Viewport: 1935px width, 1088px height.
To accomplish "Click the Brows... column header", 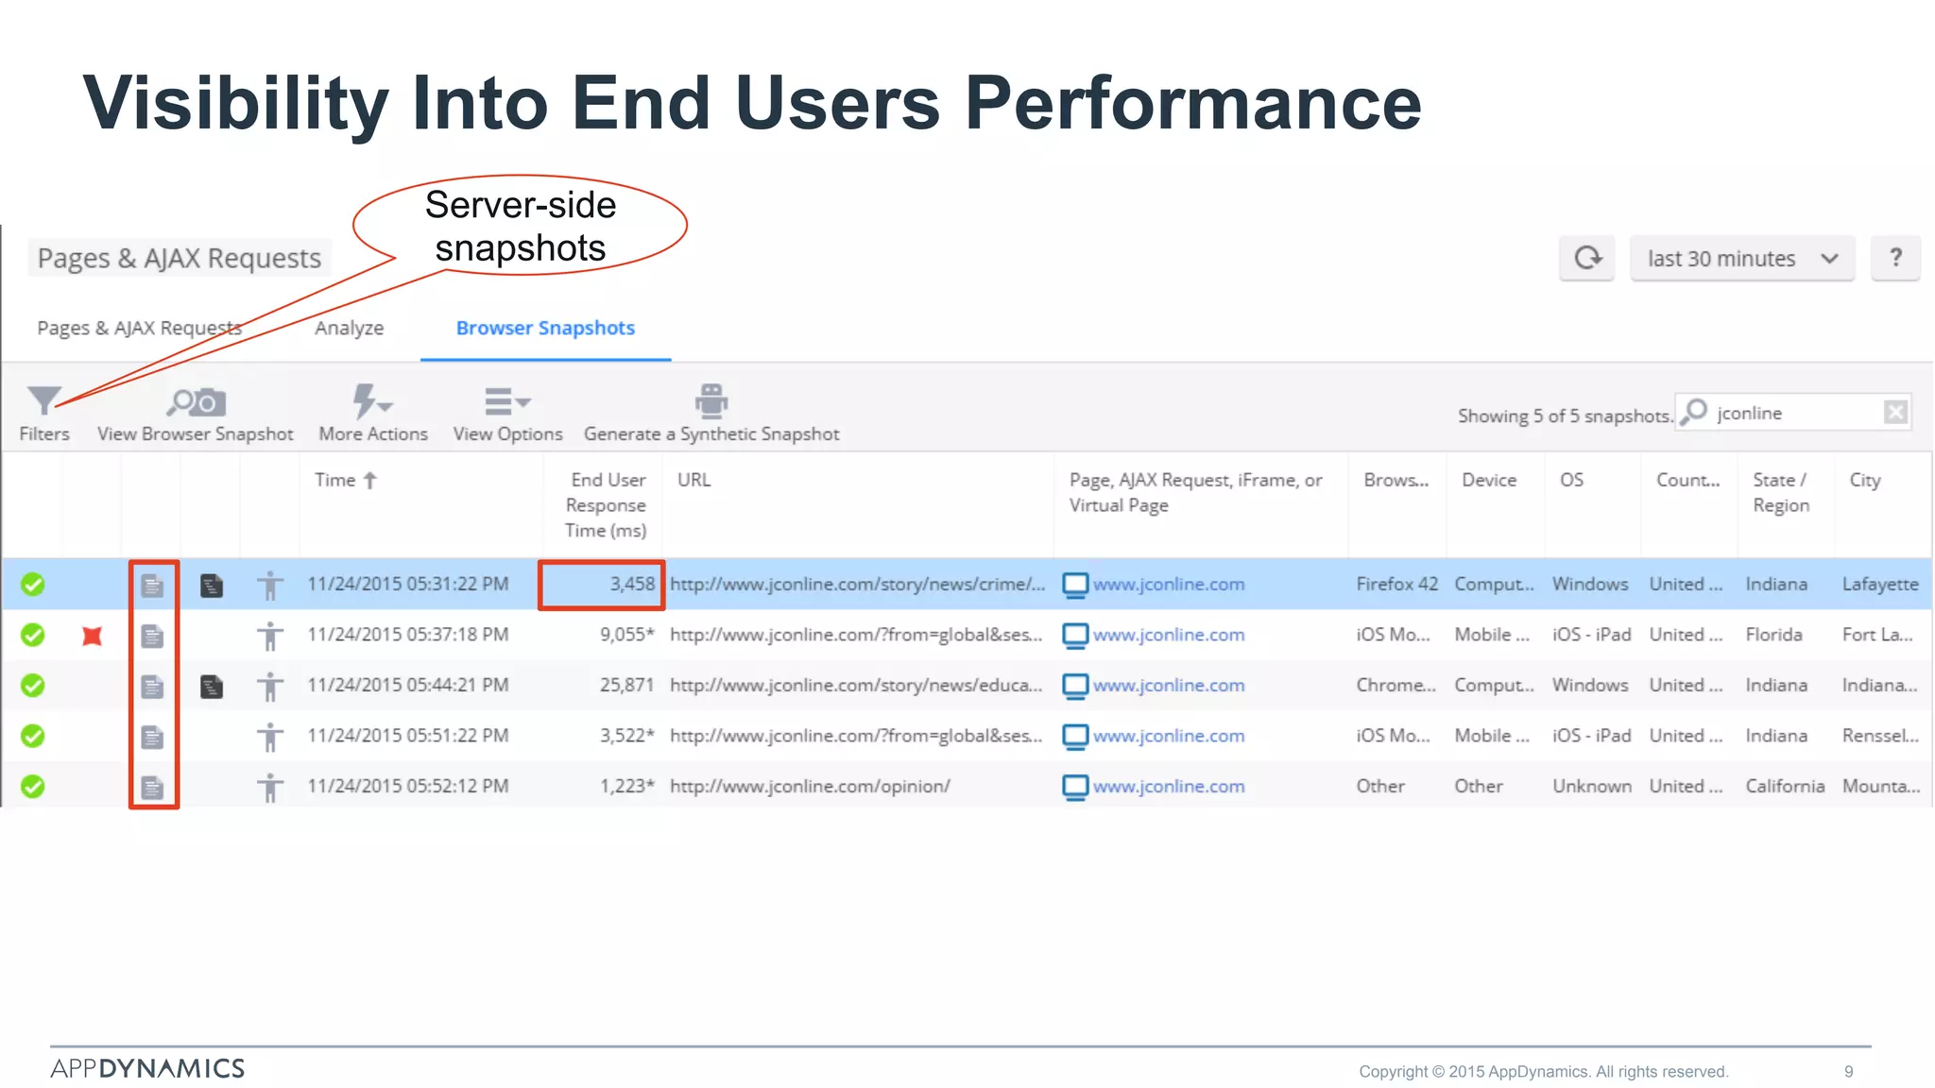I will click(1396, 480).
